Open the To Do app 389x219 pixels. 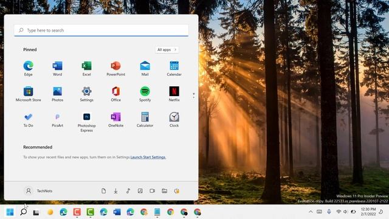click(29, 120)
